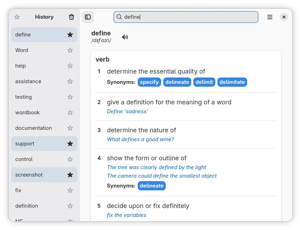The image size is (301, 230).
Task: Show favorites via header star icon
Action: coord(17,17)
